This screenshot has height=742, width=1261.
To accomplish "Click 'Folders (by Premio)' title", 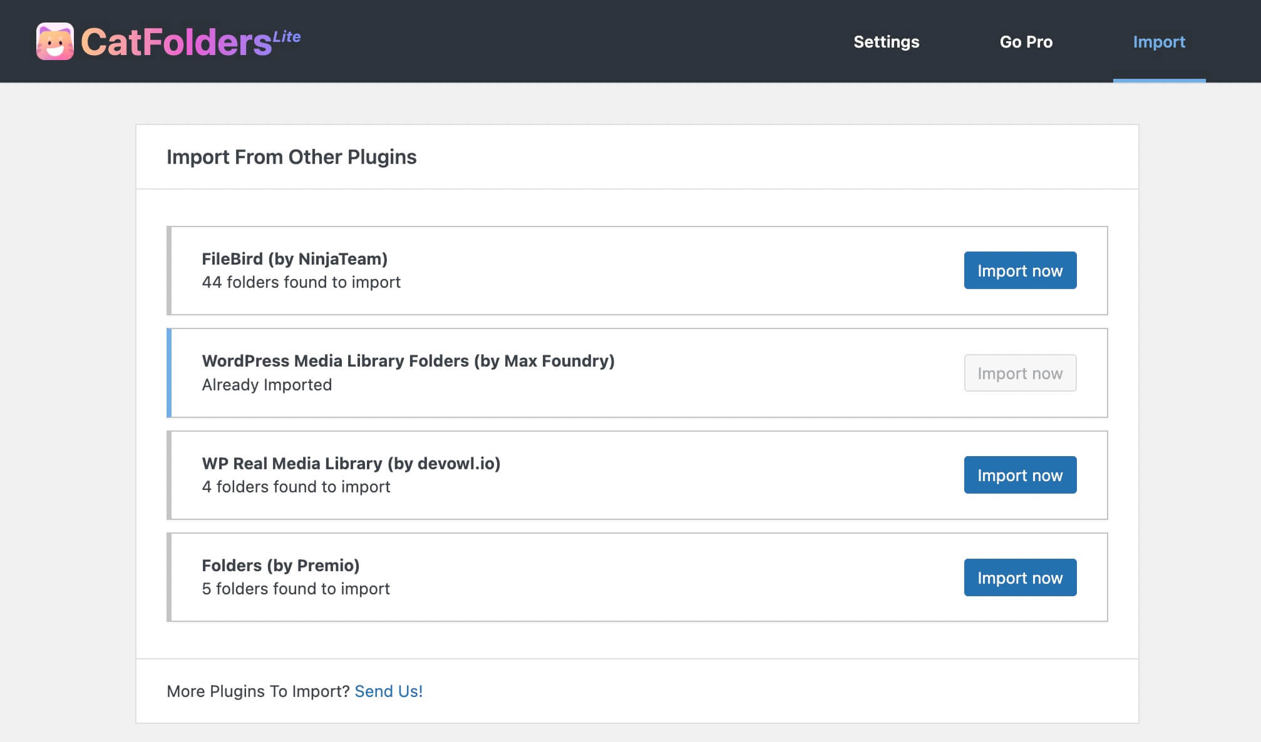I will point(281,566).
